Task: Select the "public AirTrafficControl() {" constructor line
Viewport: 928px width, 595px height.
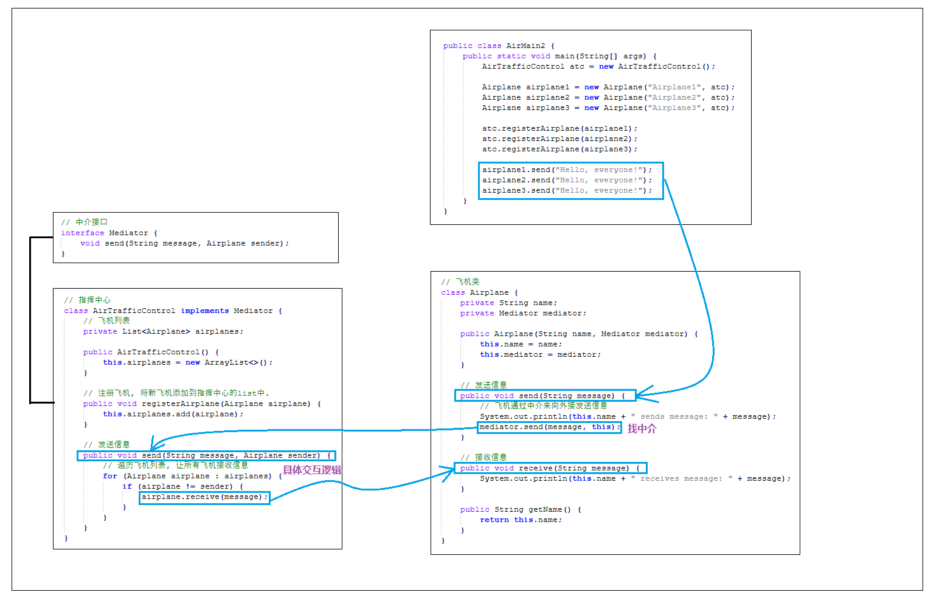Action: click(151, 352)
